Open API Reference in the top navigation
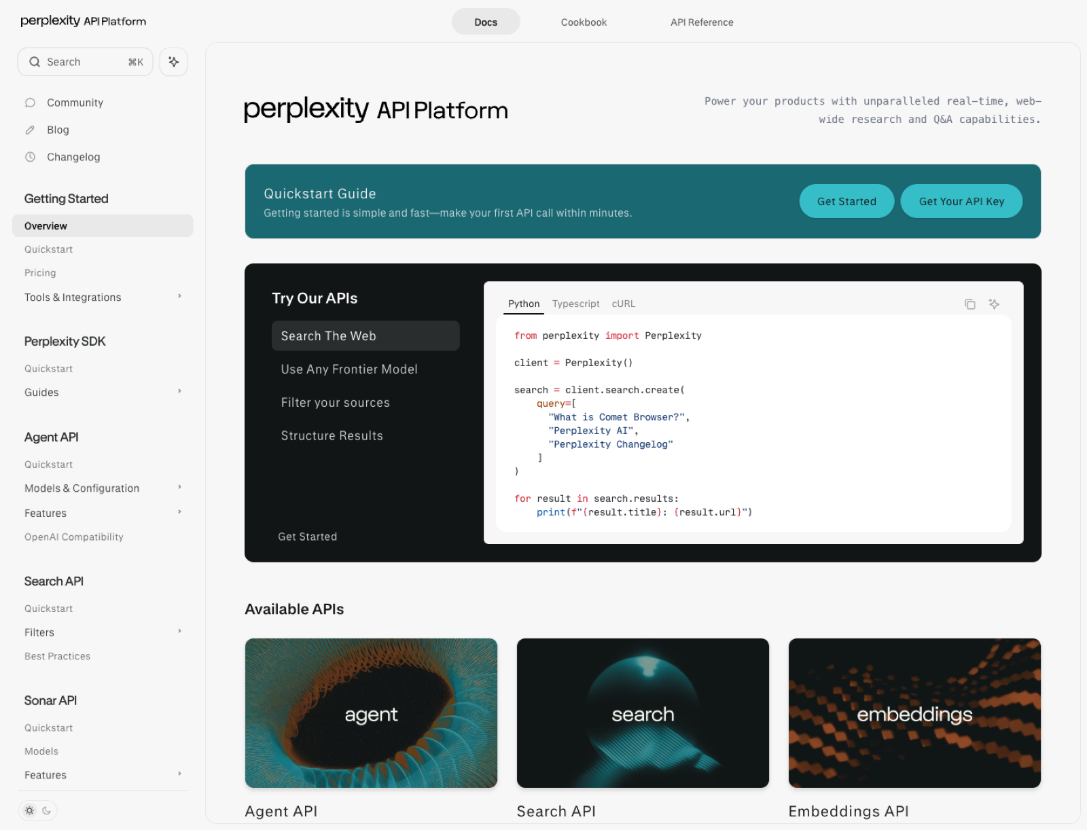Screen dimensions: 1087x830 tap(702, 22)
